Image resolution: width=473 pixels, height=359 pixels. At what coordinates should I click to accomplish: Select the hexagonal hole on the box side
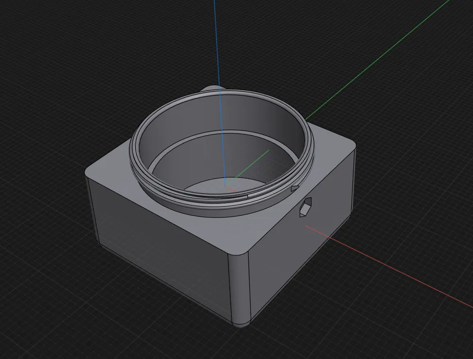click(305, 207)
